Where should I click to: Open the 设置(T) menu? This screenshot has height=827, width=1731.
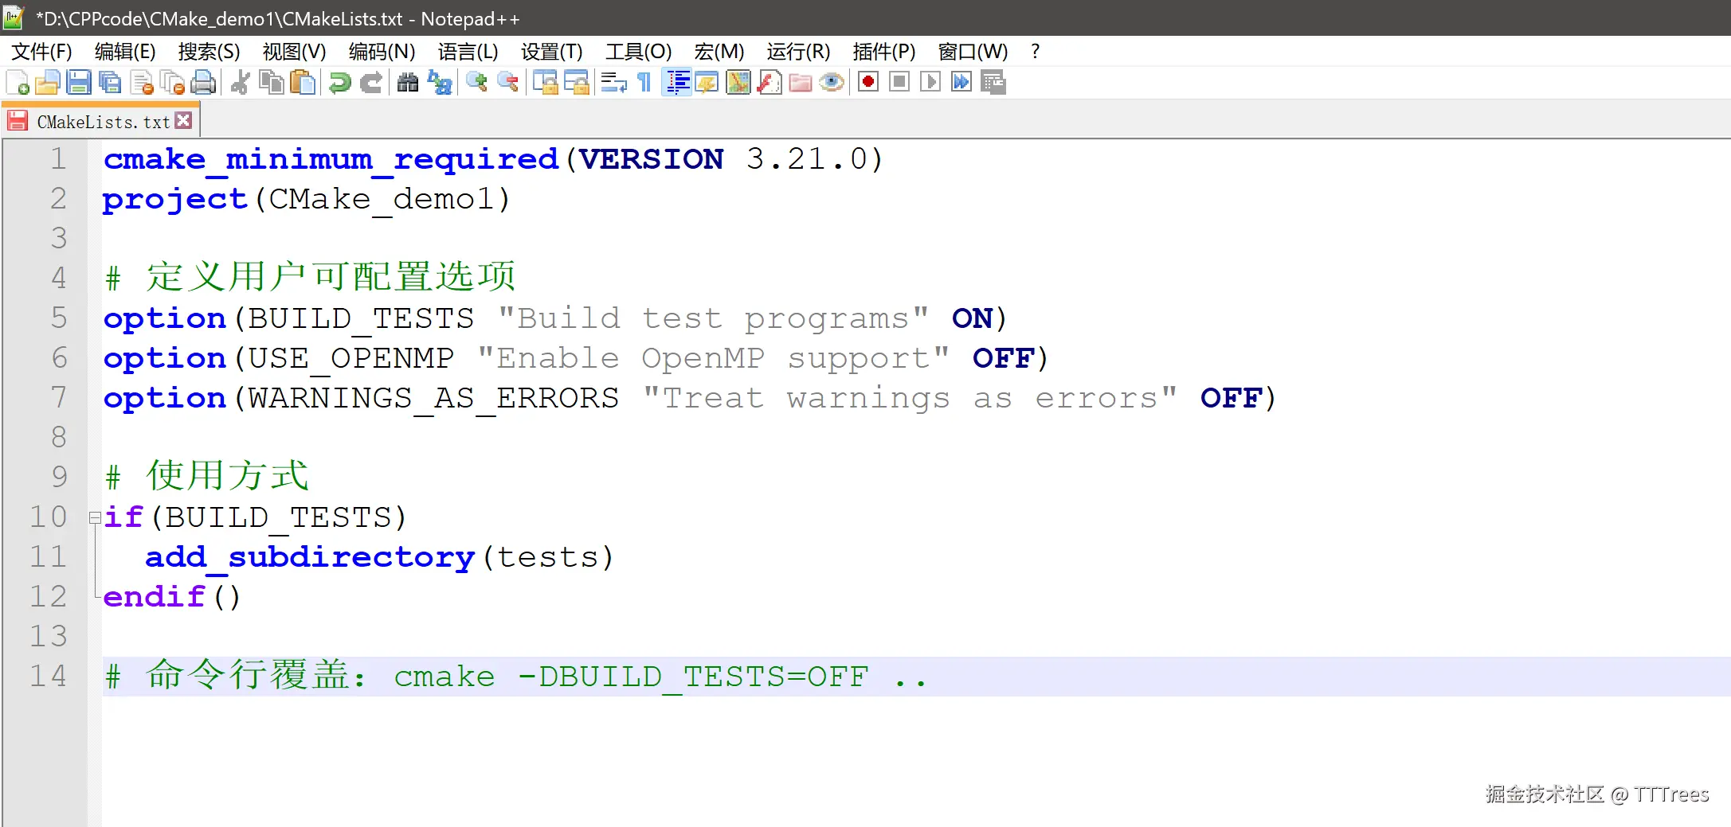(551, 52)
